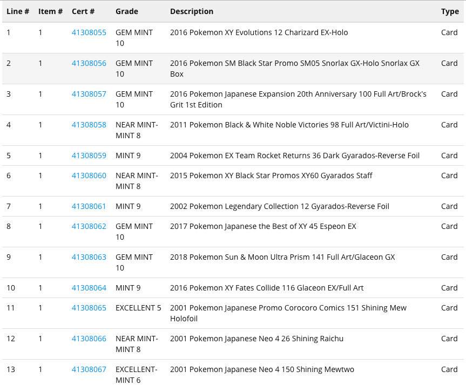466x385 pixels.
Task: Open cert number 41308056 link
Action: tap(89, 63)
